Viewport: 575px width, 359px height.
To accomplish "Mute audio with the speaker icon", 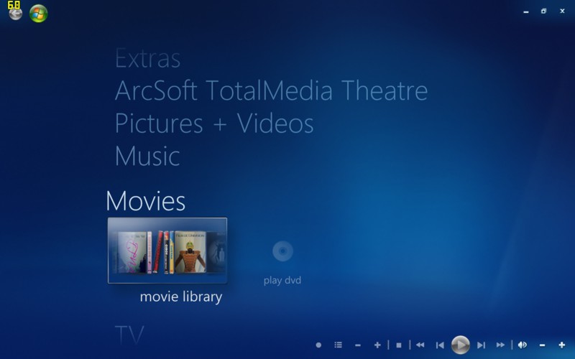I will coord(523,345).
